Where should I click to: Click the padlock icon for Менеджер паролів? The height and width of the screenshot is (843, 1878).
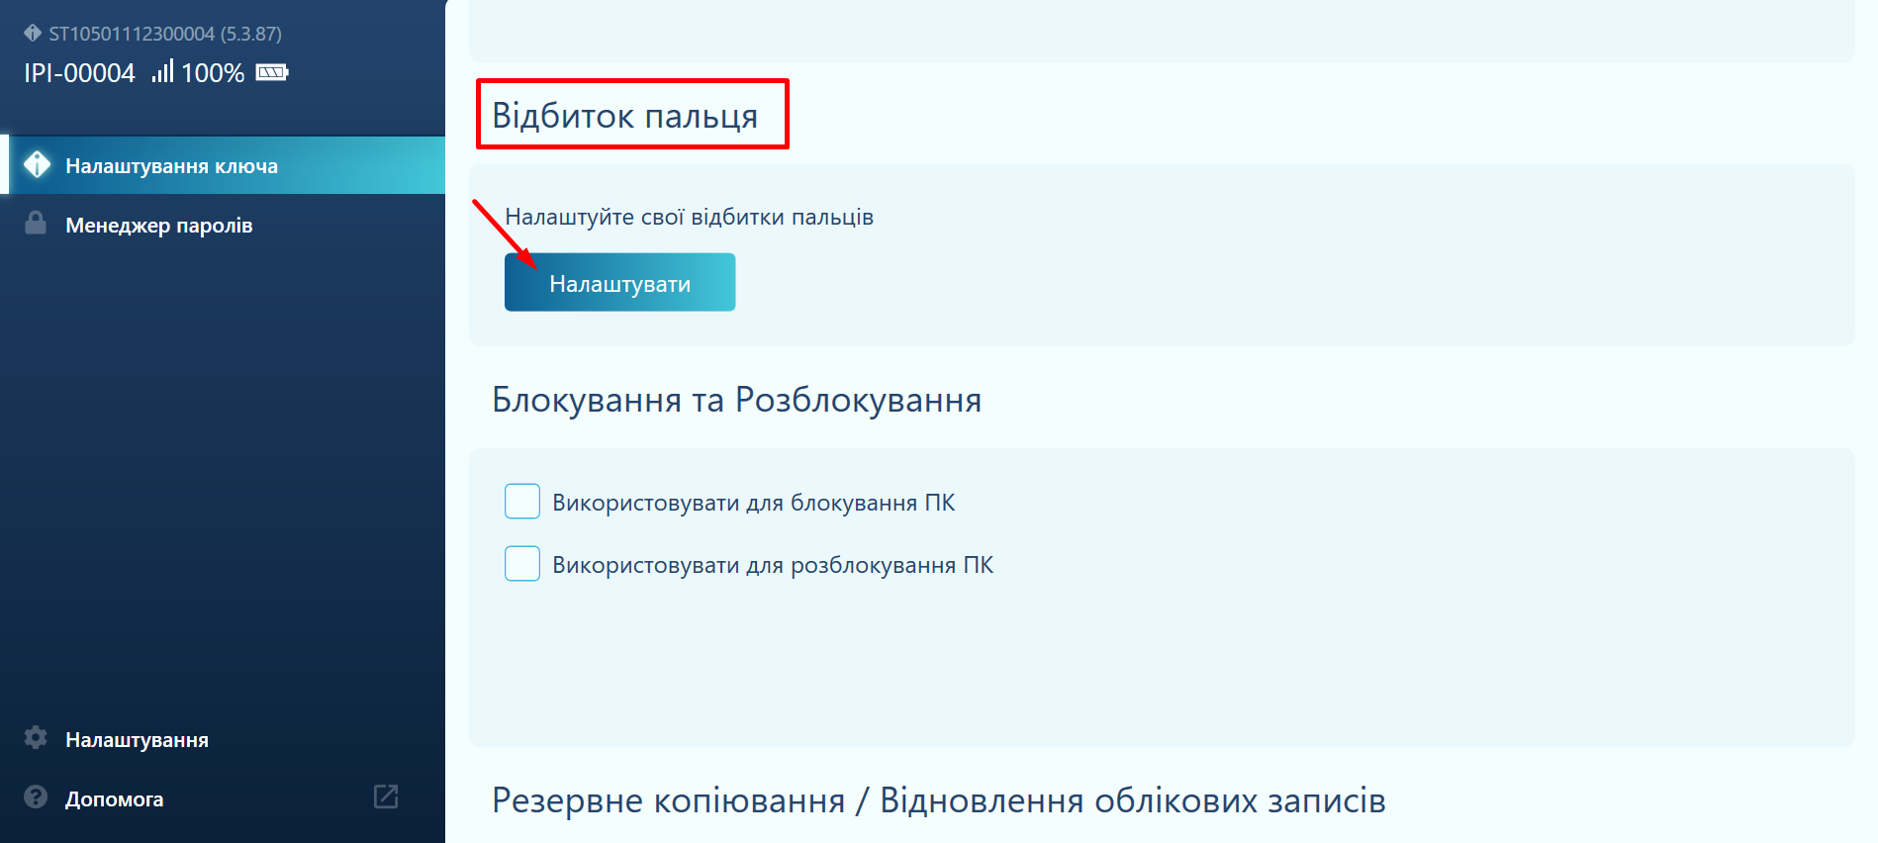36,224
